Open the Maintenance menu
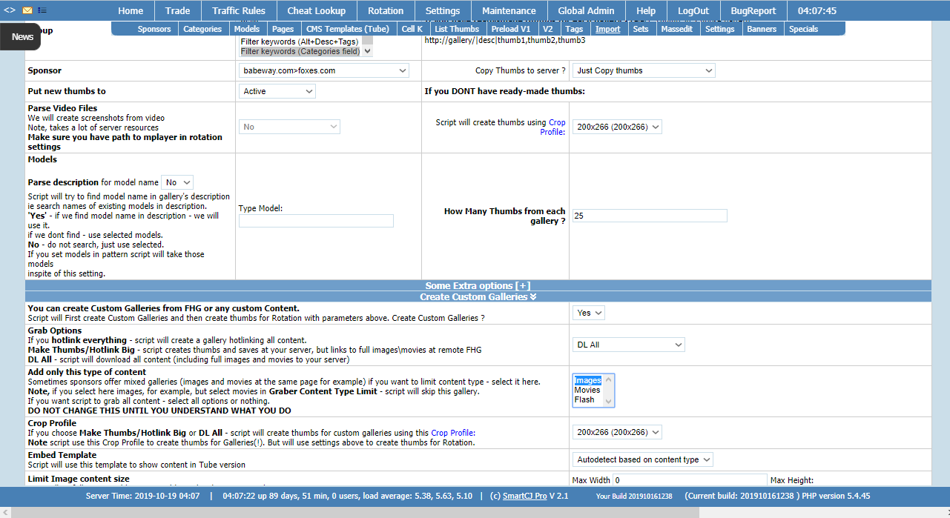The width and height of the screenshot is (950, 518). pos(509,10)
